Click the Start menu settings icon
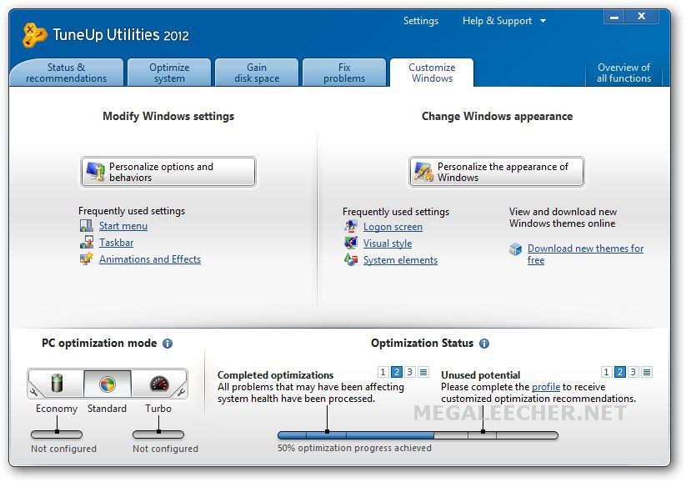Screen dimensions: 686x482 [86, 226]
